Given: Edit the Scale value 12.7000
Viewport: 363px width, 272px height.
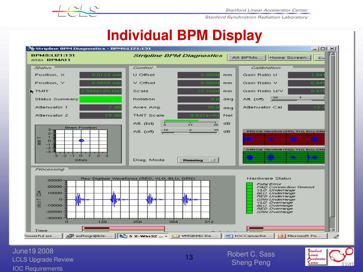Looking at the screenshot, I should [x=199, y=91].
